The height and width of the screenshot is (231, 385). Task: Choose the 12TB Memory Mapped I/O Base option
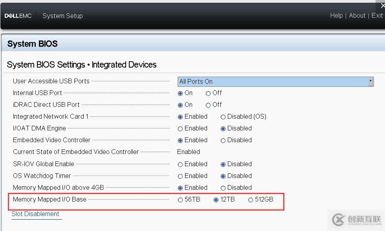[x=216, y=200]
